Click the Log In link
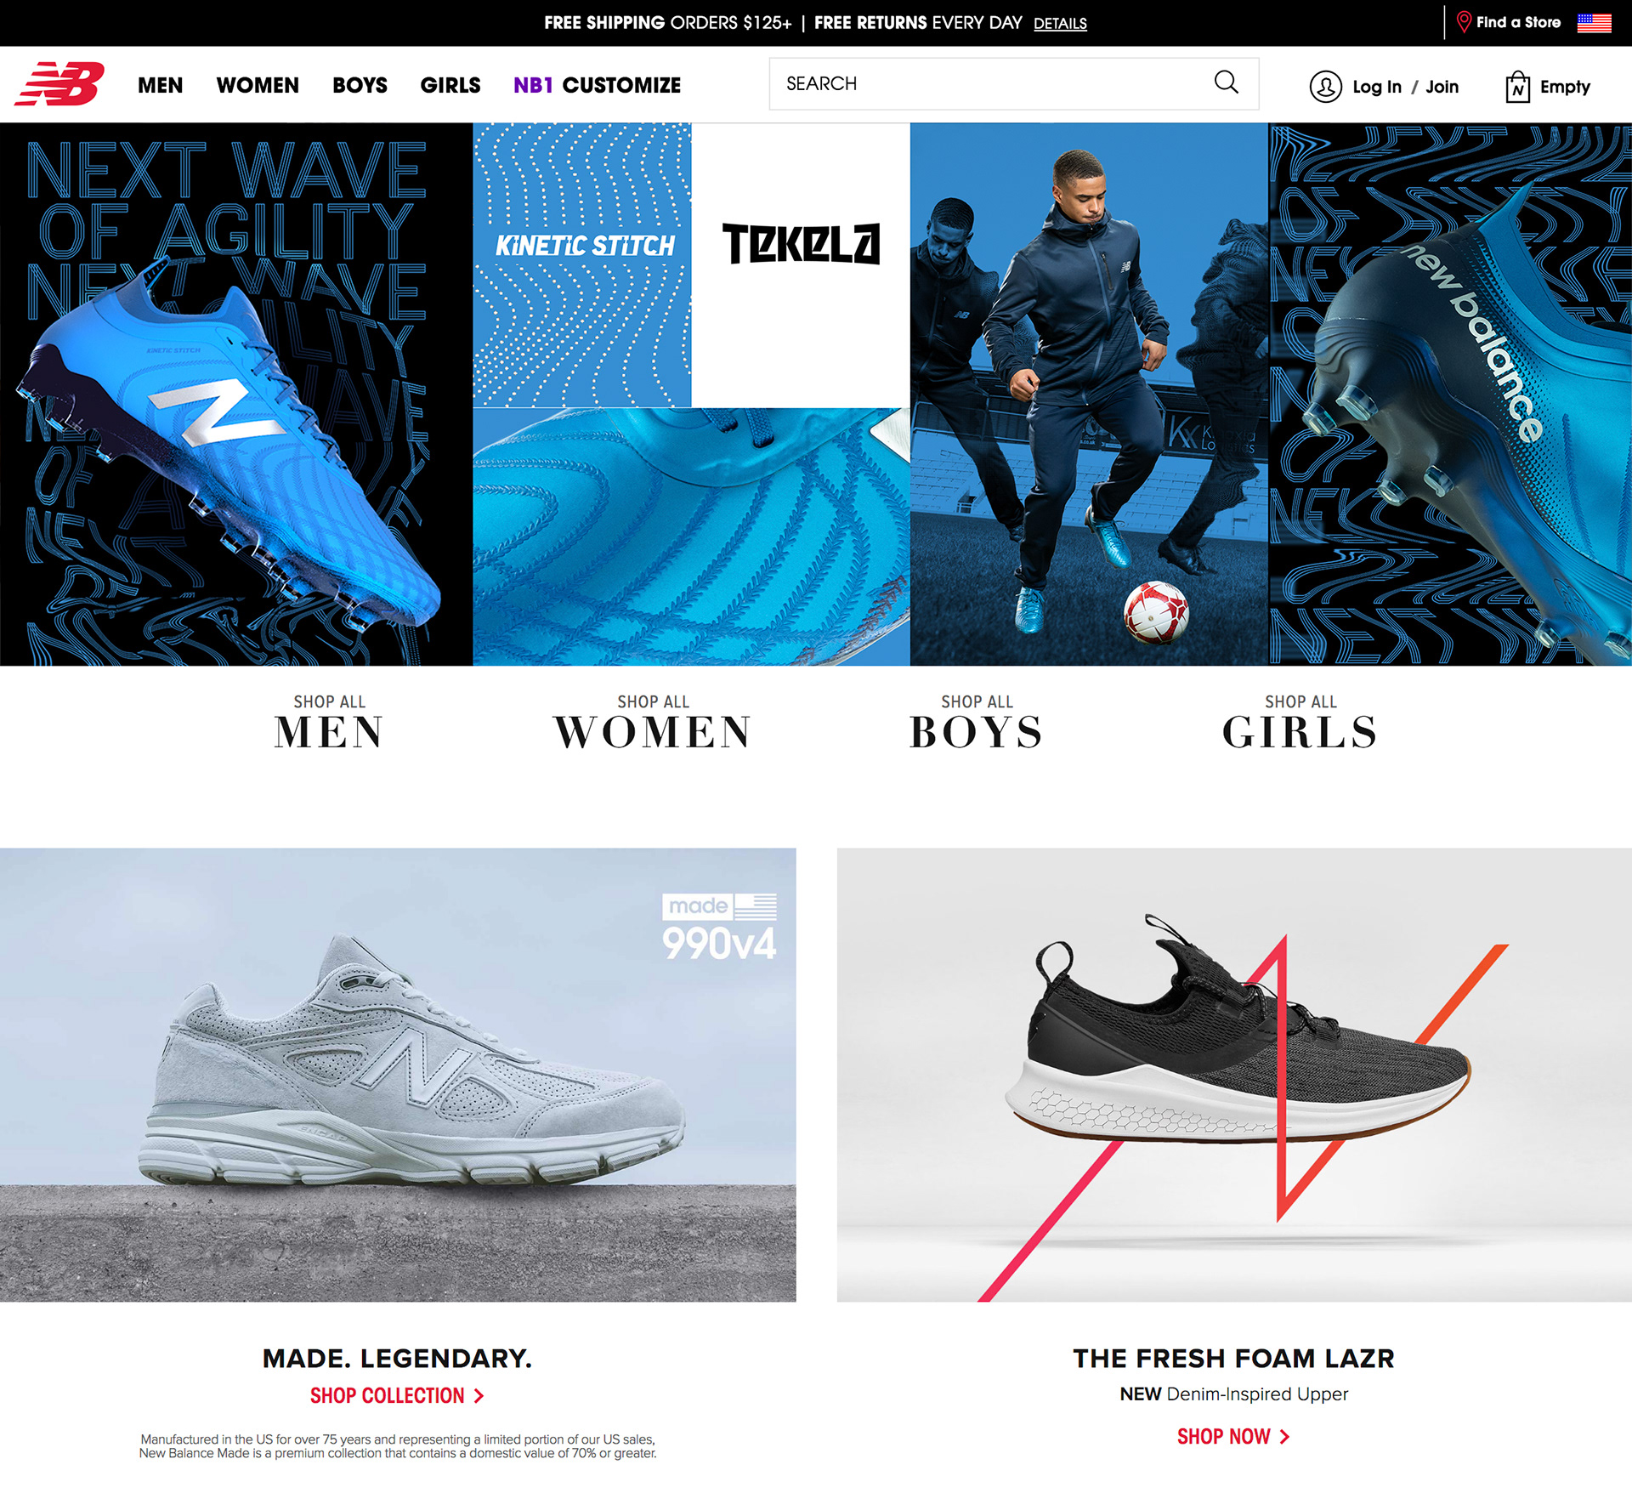This screenshot has width=1632, height=1493. [x=1376, y=87]
